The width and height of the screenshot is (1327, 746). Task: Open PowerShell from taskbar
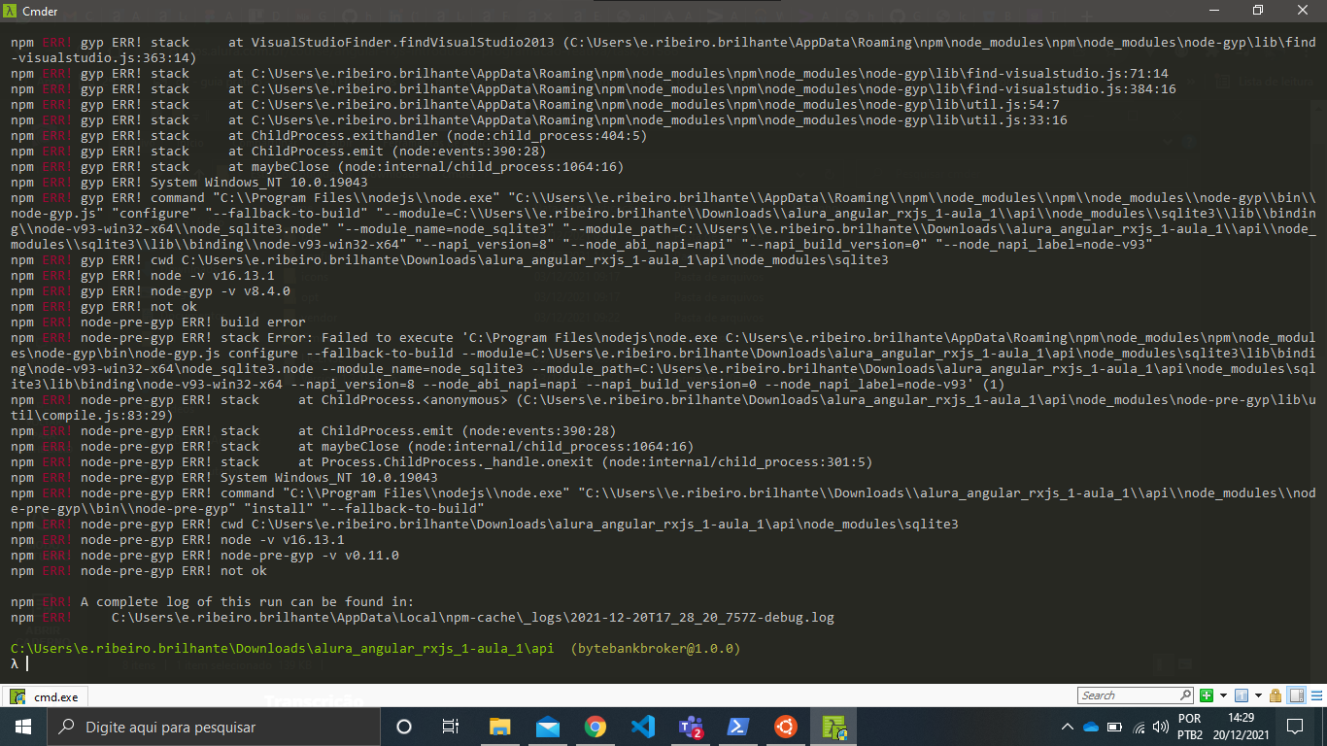pyautogui.click(x=737, y=727)
